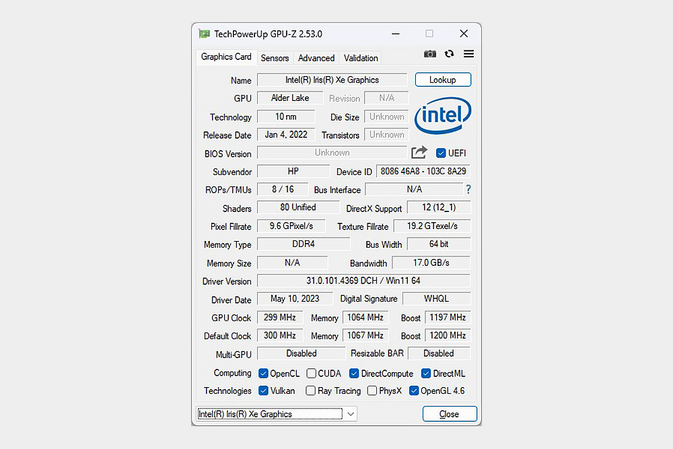Open the Validation tab
The width and height of the screenshot is (673, 449).
[x=361, y=58]
